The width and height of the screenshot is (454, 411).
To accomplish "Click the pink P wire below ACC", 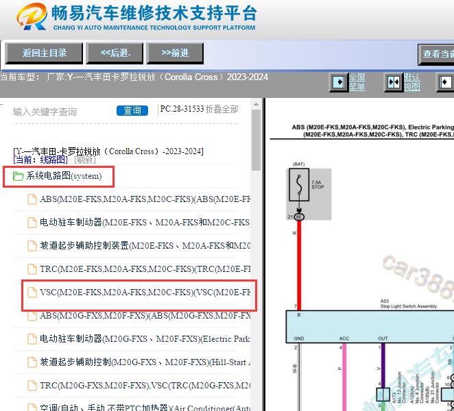I will pos(344,376).
